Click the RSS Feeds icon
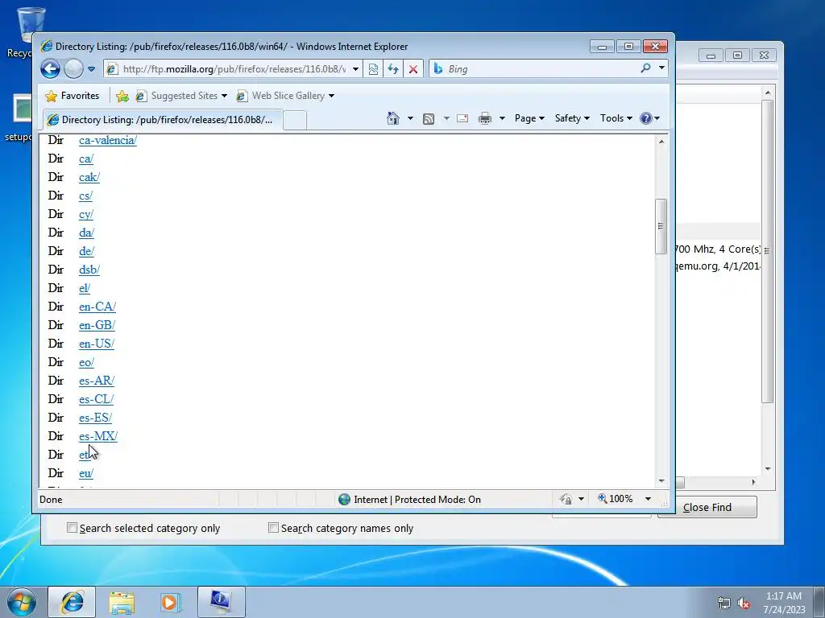This screenshot has width=825, height=618. click(429, 119)
